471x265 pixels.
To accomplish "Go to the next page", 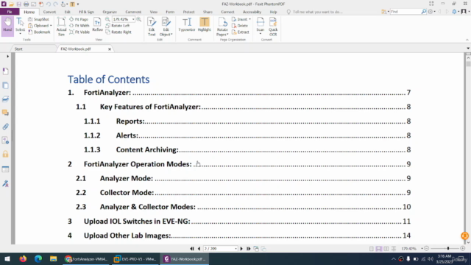I will pyautogui.click(x=241, y=249).
